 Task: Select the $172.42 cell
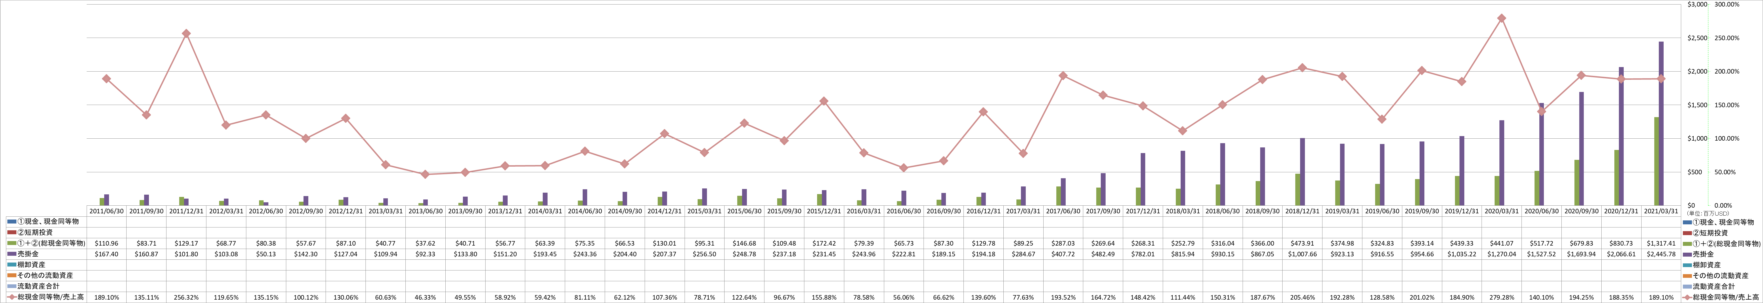coord(824,244)
